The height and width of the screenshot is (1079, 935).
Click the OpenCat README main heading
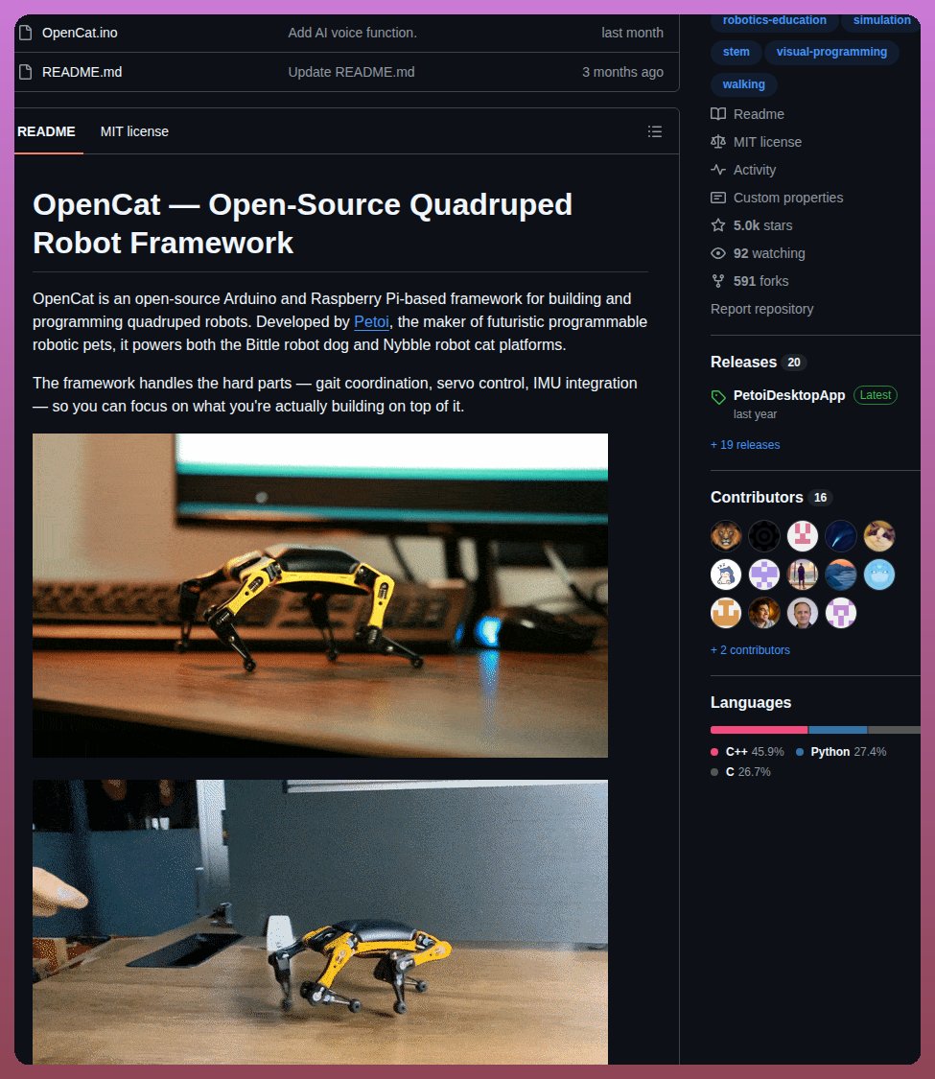(302, 223)
